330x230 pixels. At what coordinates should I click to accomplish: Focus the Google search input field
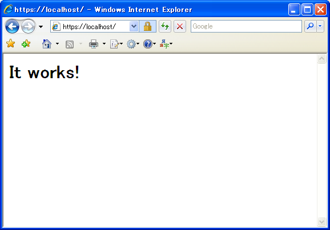pos(246,26)
